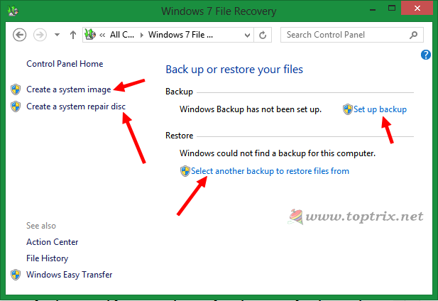Close the Windows 7 File Recovery window
The width and height of the screenshot is (438, 301).
tap(417, 8)
